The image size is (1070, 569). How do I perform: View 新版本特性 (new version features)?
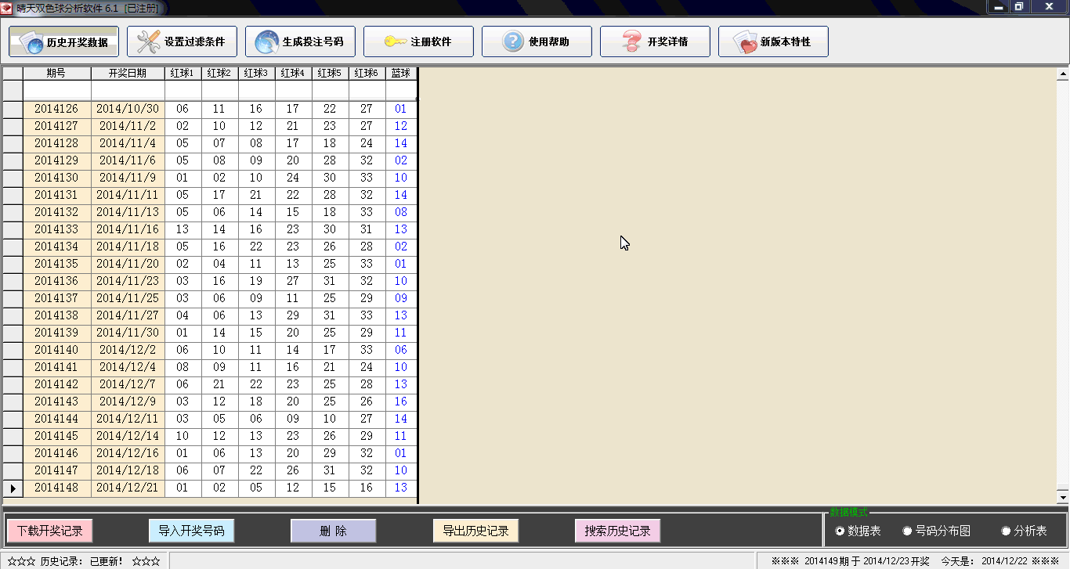point(773,41)
